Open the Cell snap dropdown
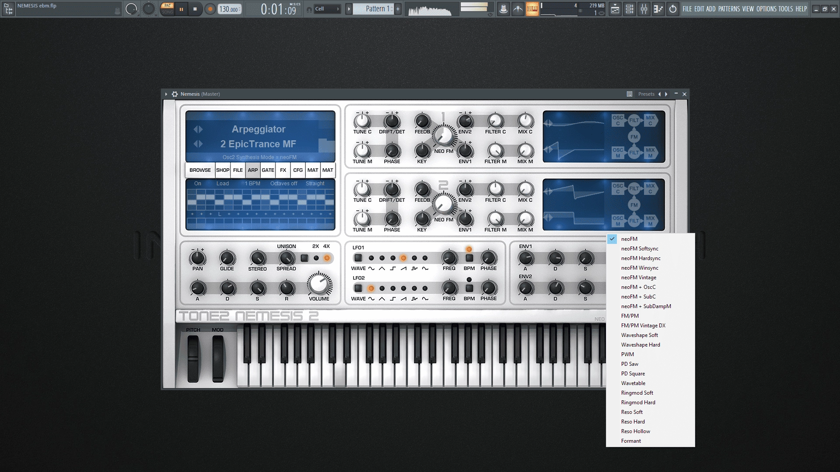This screenshot has width=840, height=472. pyautogui.click(x=327, y=9)
